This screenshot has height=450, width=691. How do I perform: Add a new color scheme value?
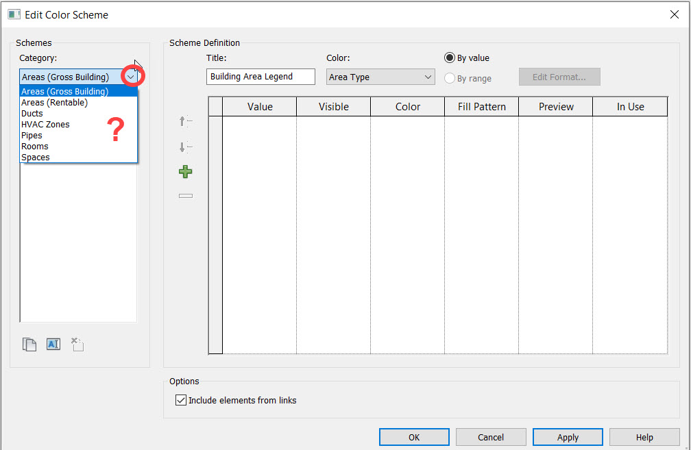(x=185, y=171)
